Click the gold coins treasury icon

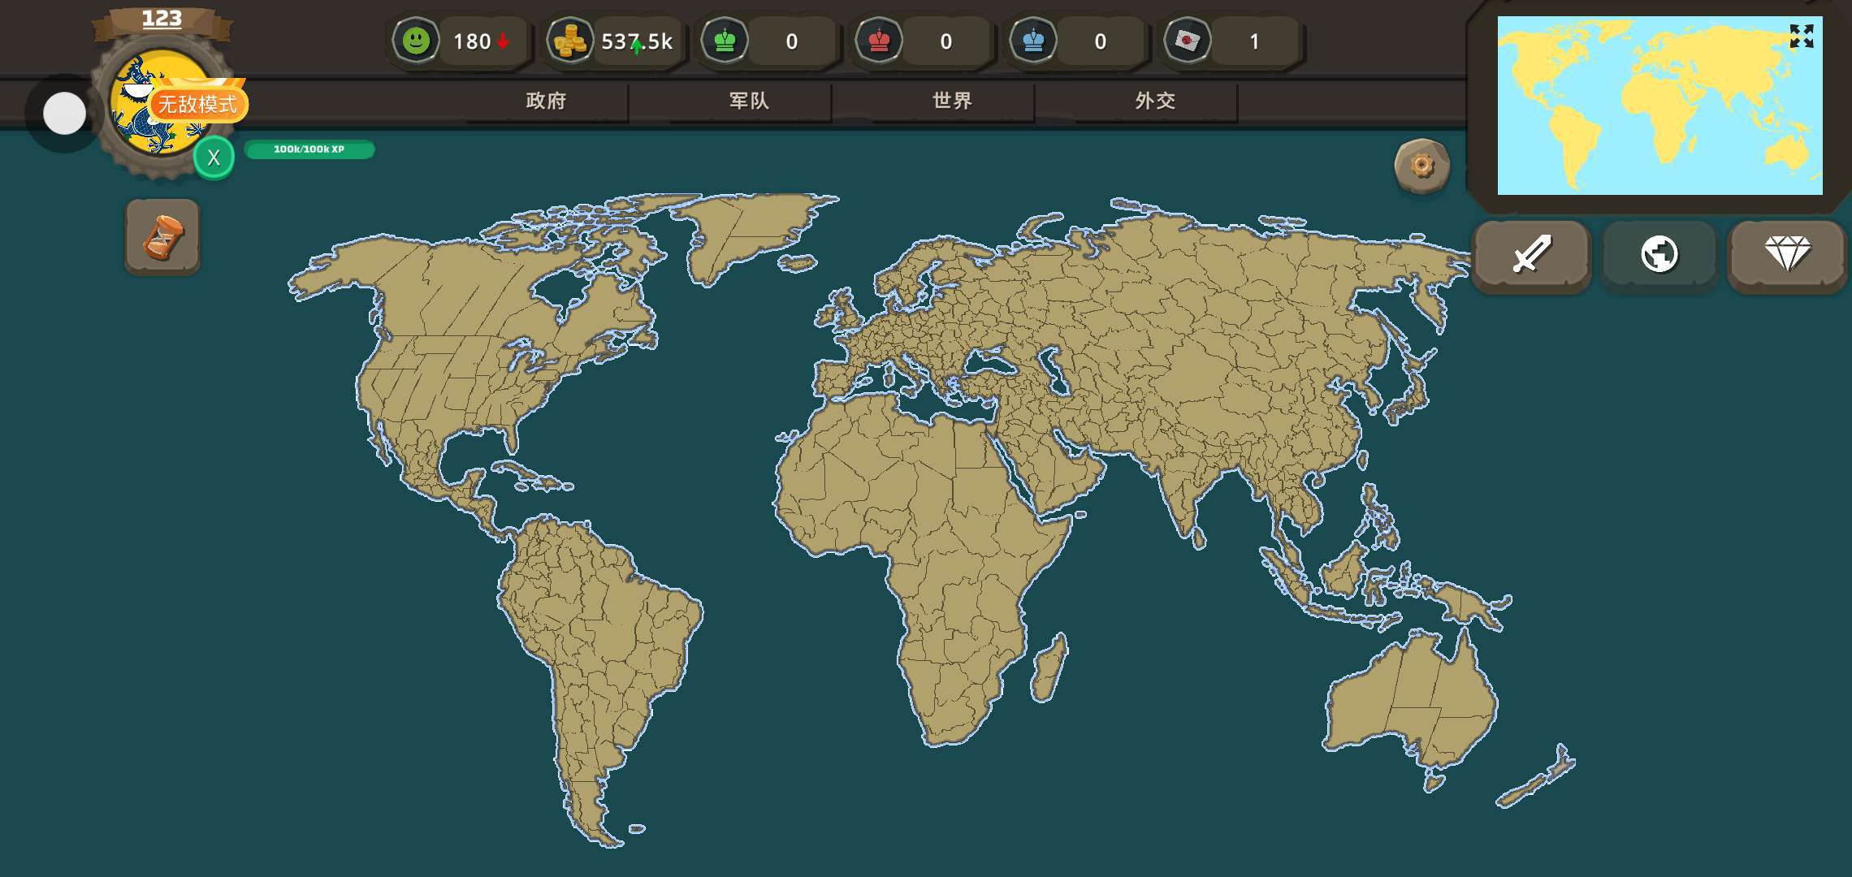[x=569, y=41]
